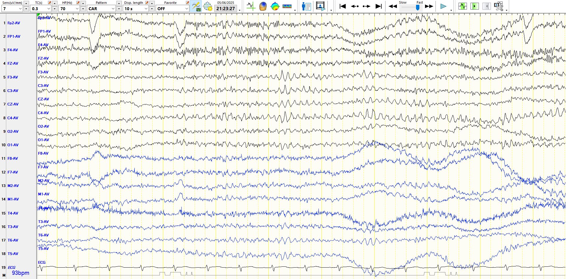
Task: Open the Favorite dropdown set to OFF
Action: (x=186, y=9)
